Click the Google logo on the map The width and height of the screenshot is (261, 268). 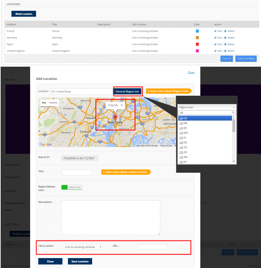(45, 144)
